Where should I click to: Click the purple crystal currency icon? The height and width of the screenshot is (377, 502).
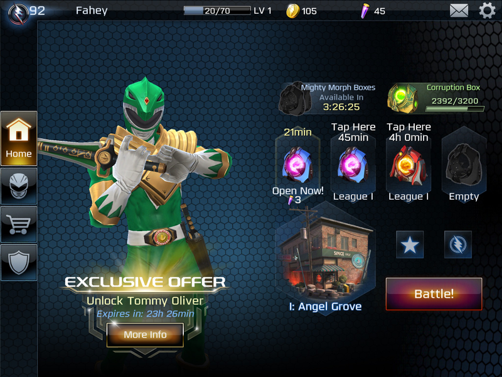(x=365, y=11)
